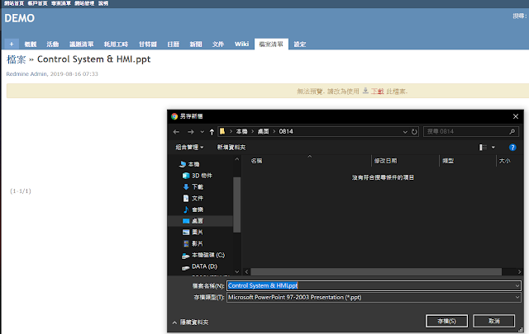This screenshot has height=334, width=529.
Task: Click the magnifier icon in search box
Action: tap(512, 131)
